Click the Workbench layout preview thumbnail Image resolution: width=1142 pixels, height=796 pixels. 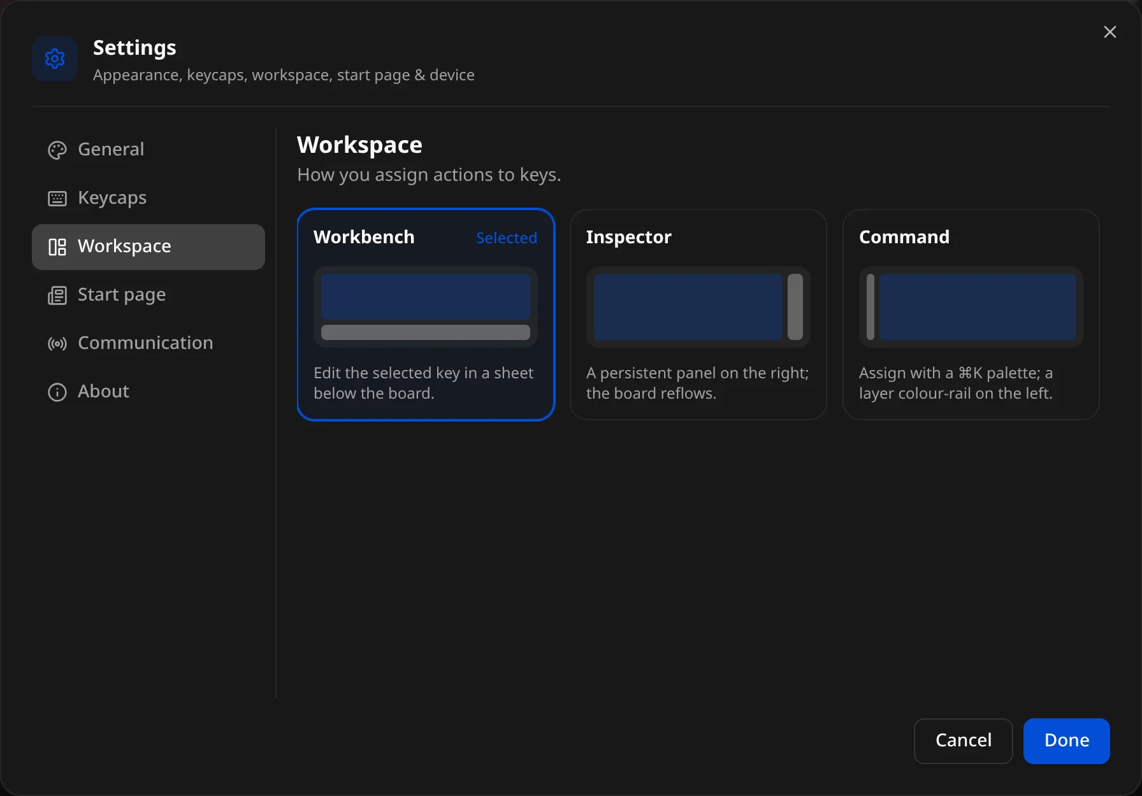(426, 307)
